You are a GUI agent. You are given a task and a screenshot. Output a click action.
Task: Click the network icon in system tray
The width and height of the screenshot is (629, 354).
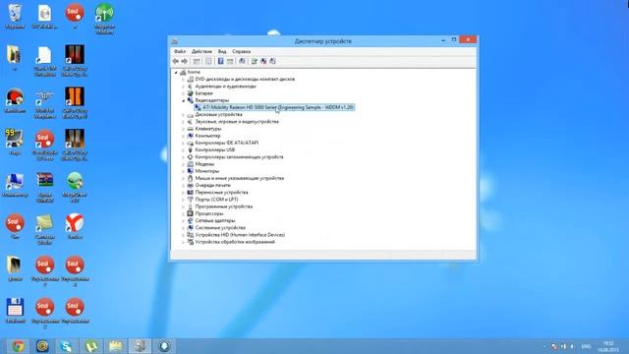coord(563,346)
